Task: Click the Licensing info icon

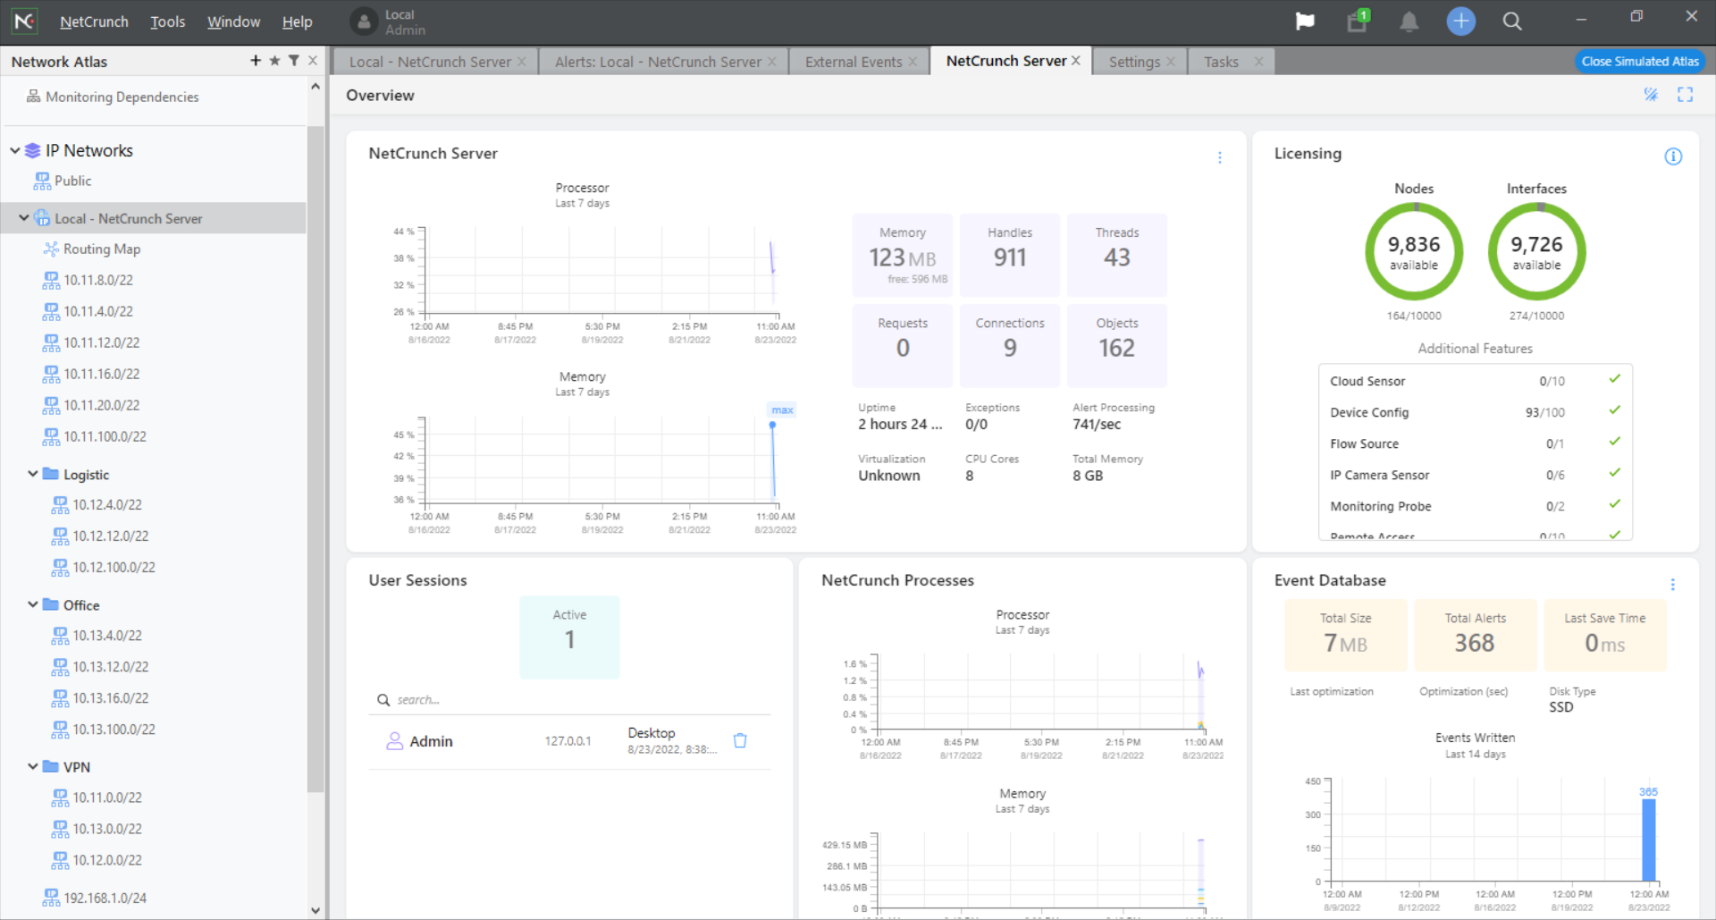Action: (1673, 156)
